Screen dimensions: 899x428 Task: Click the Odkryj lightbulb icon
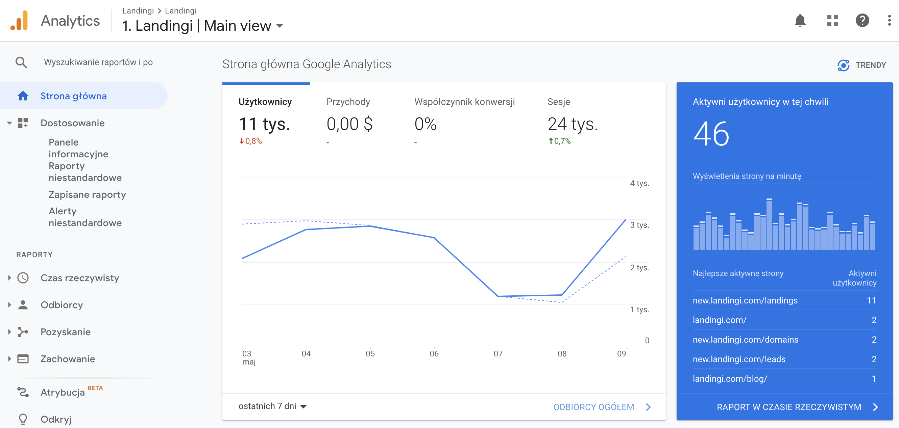(23, 419)
